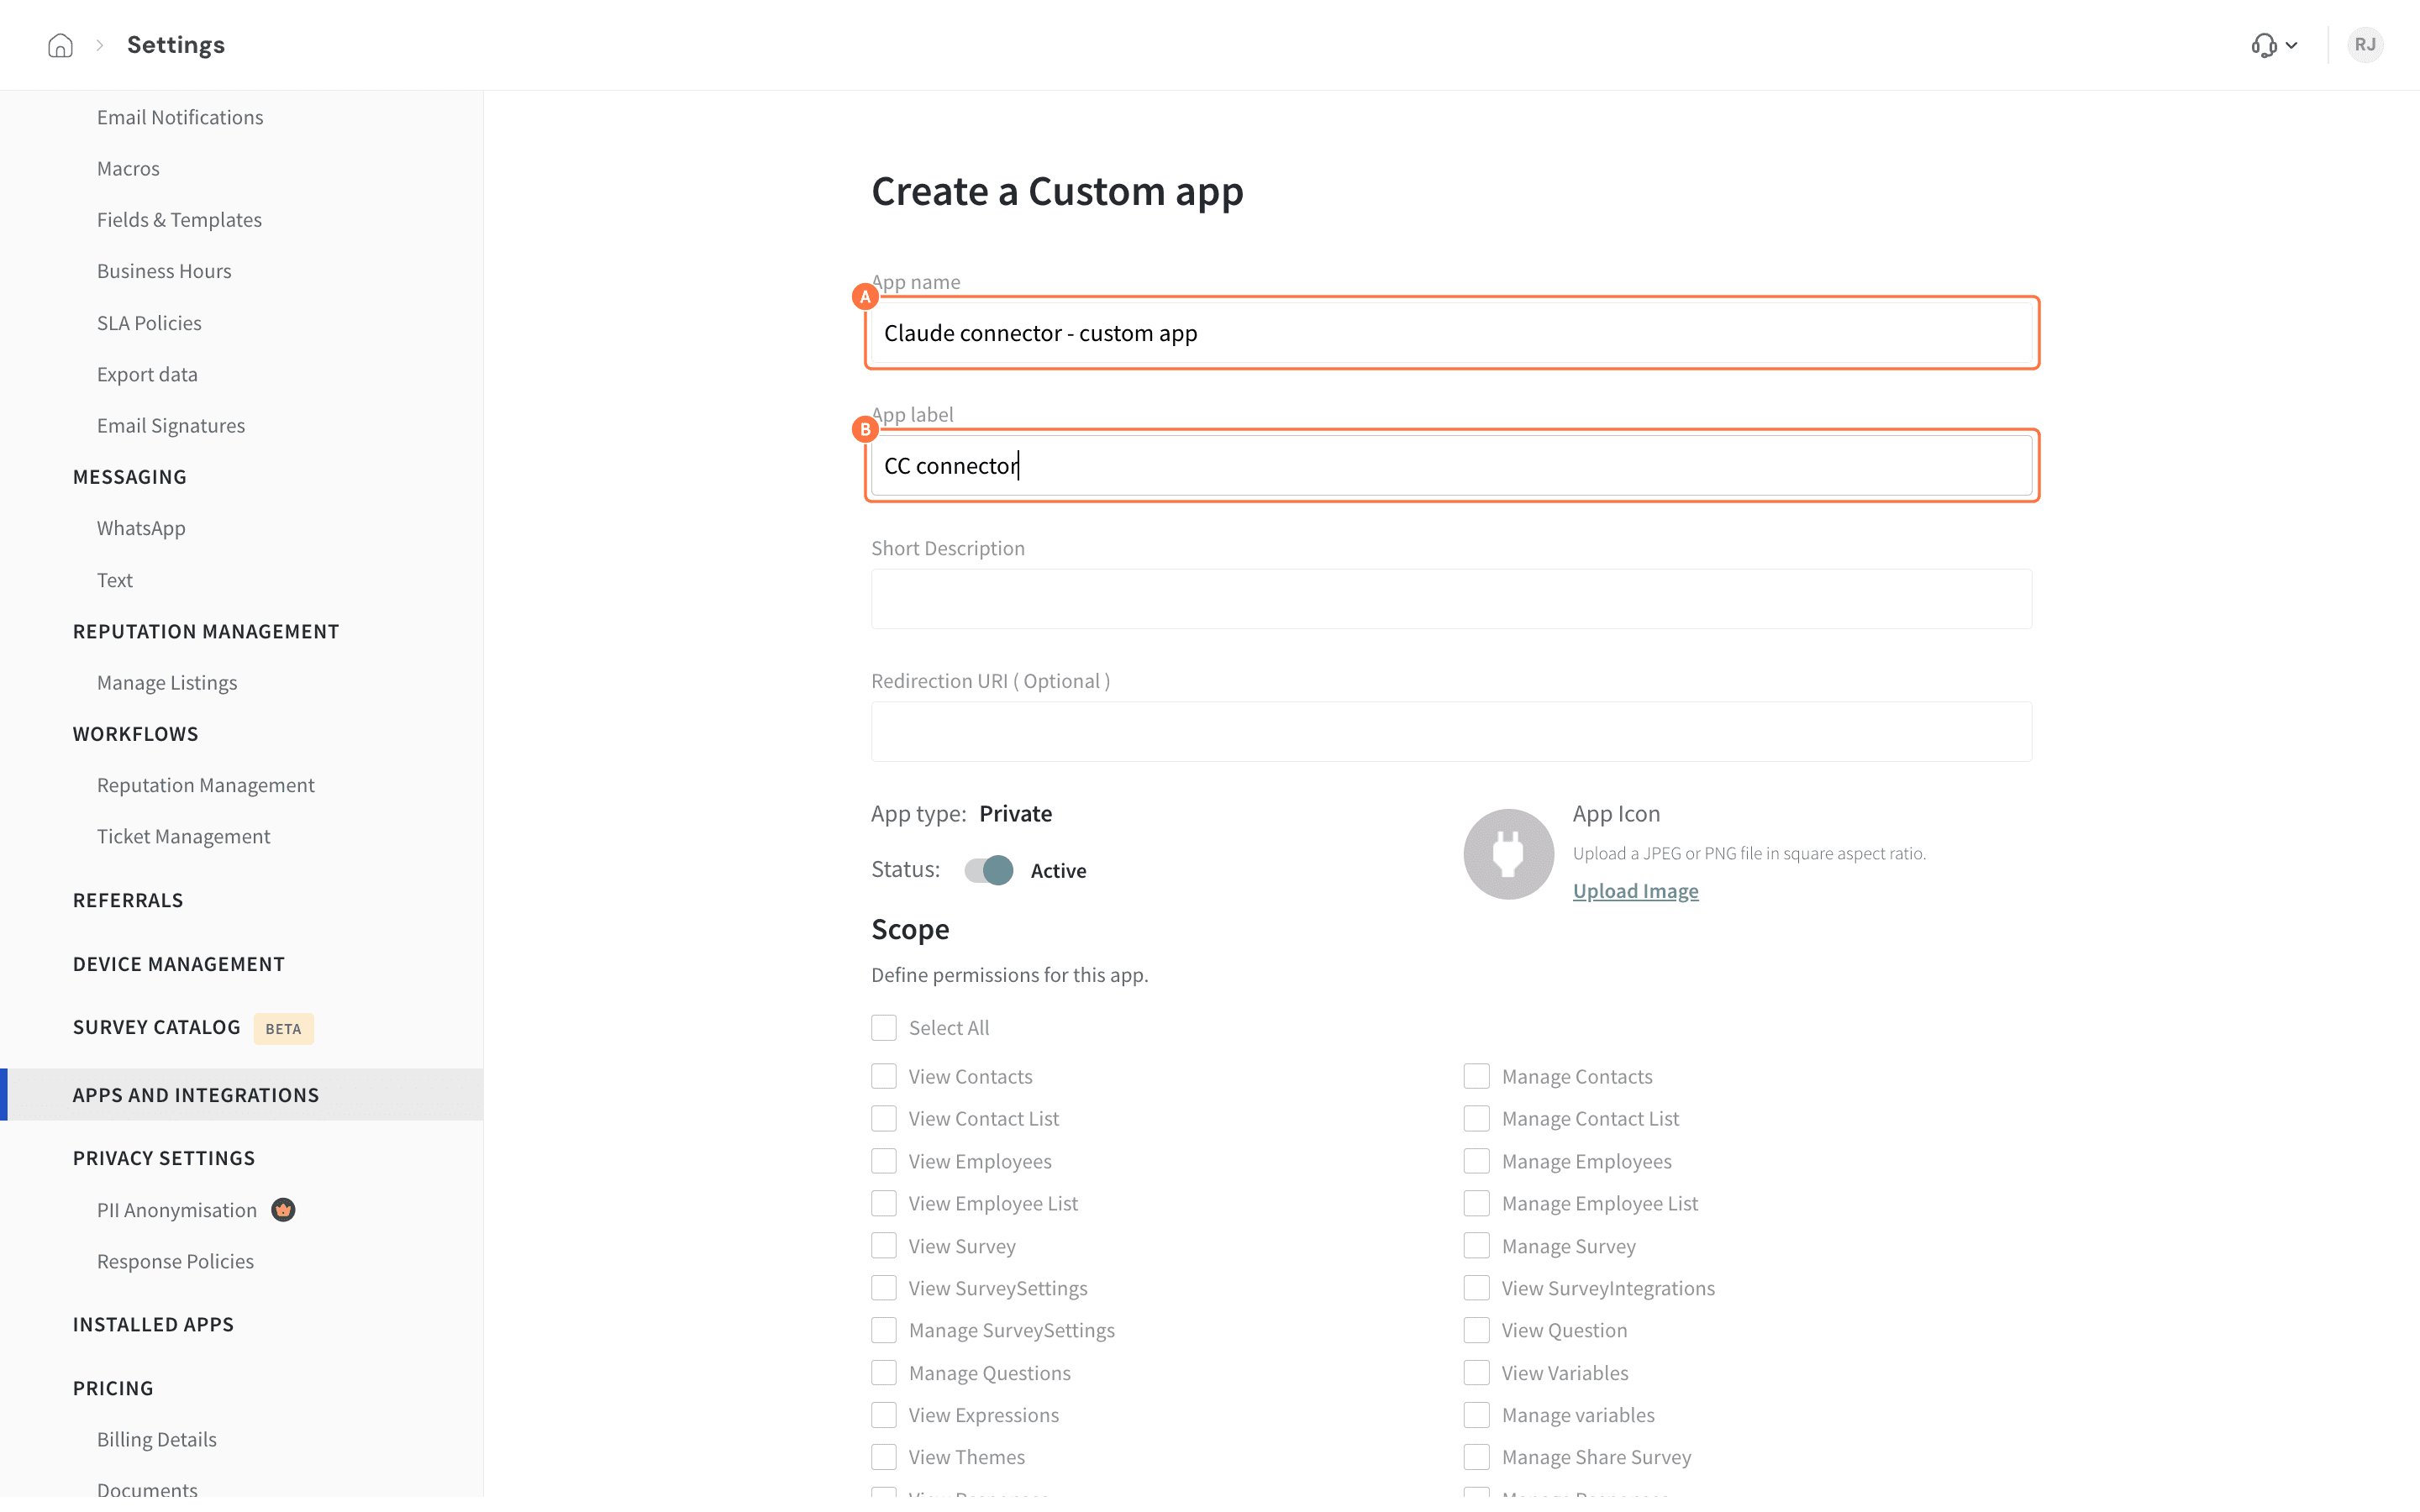Open Billing Details page
Image resolution: width=2420 pixels, height=1512 pixels.
click(x=157, y=1440)
